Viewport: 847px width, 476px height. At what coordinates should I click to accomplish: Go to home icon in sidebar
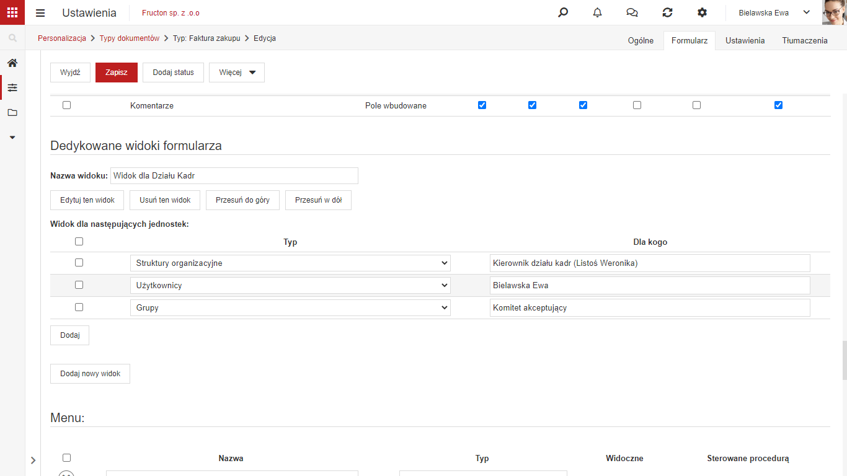tap(12, 63)
